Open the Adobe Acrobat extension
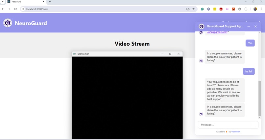This screenshot has width=265, height=140. [x=221, y=9]
